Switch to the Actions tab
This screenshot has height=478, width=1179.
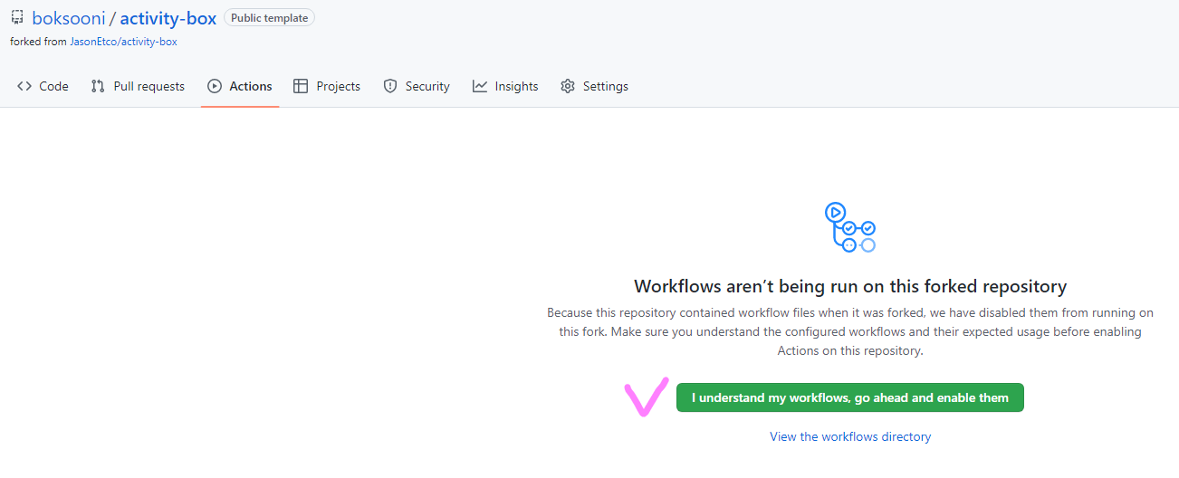click(240, 86)
